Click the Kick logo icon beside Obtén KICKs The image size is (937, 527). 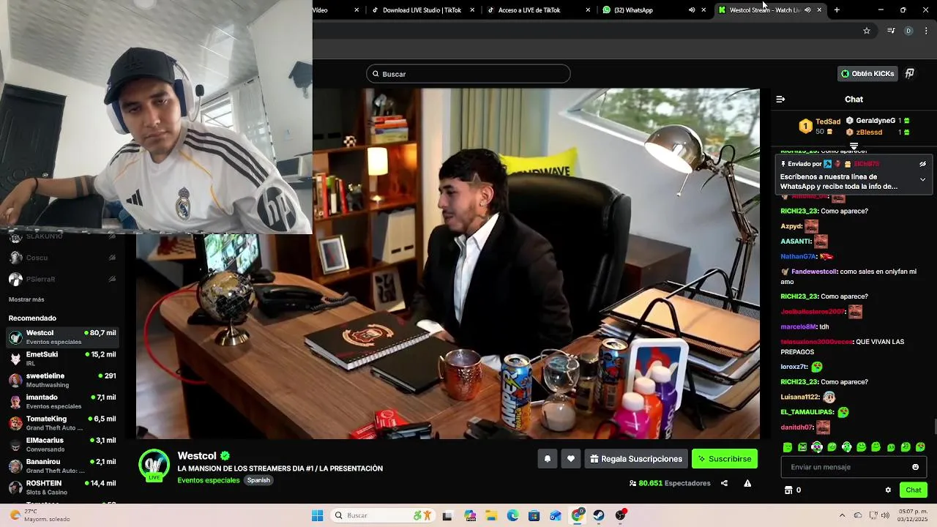click(x=910, y=74)
